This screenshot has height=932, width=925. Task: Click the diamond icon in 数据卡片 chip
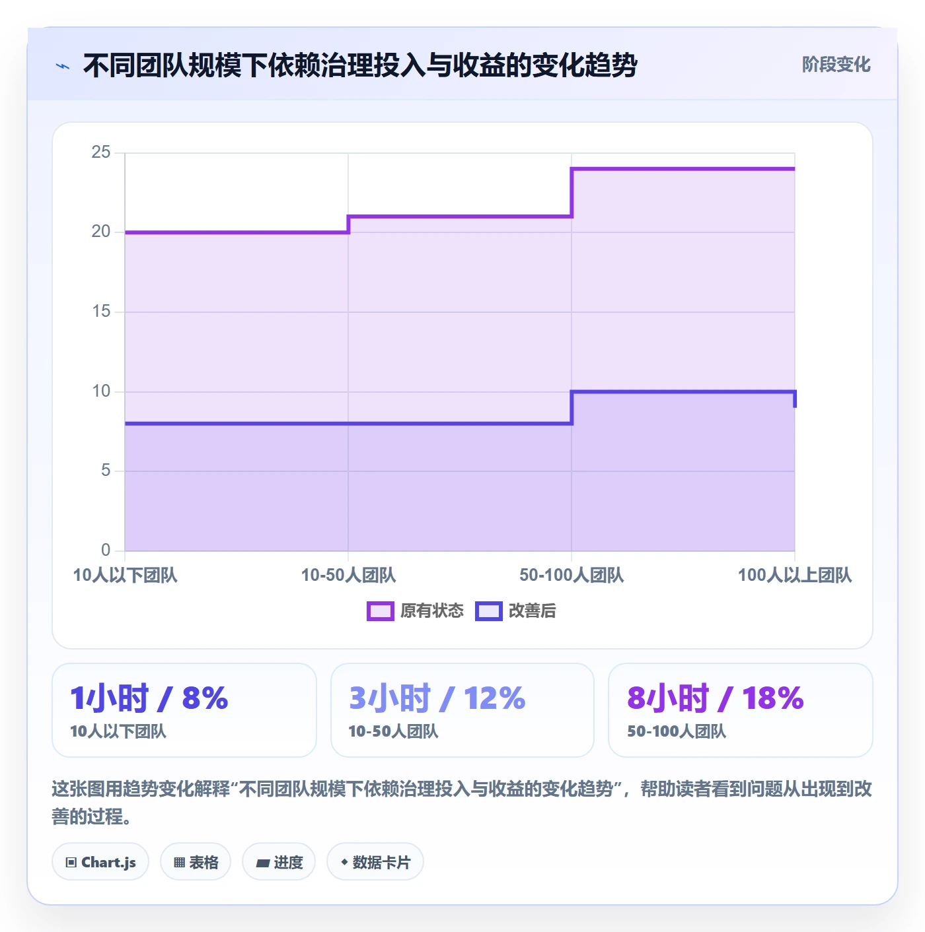point(344,862)
